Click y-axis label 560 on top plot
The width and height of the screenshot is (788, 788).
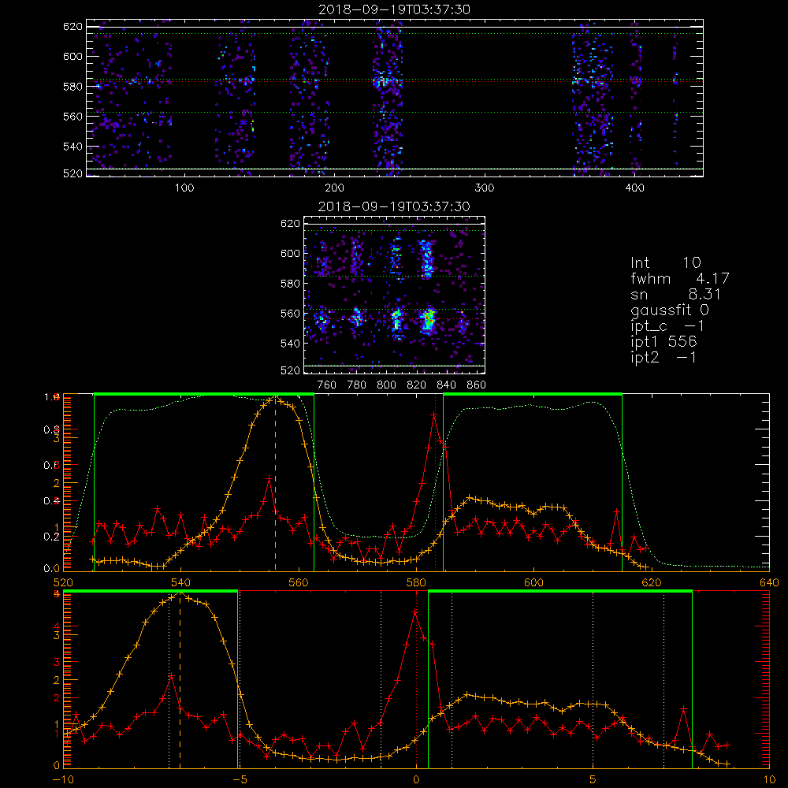point(72,116)
